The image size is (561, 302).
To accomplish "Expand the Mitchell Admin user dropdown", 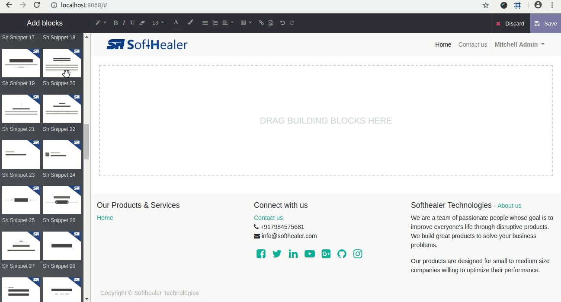I will tap(519, 45).
